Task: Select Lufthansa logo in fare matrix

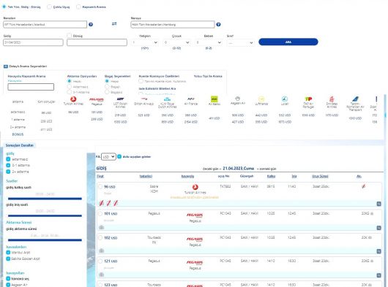Action: (261, 99)
